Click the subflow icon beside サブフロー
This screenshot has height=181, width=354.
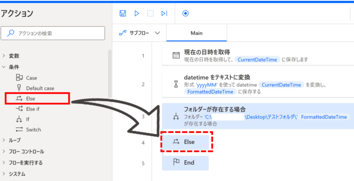pos(123,33)
